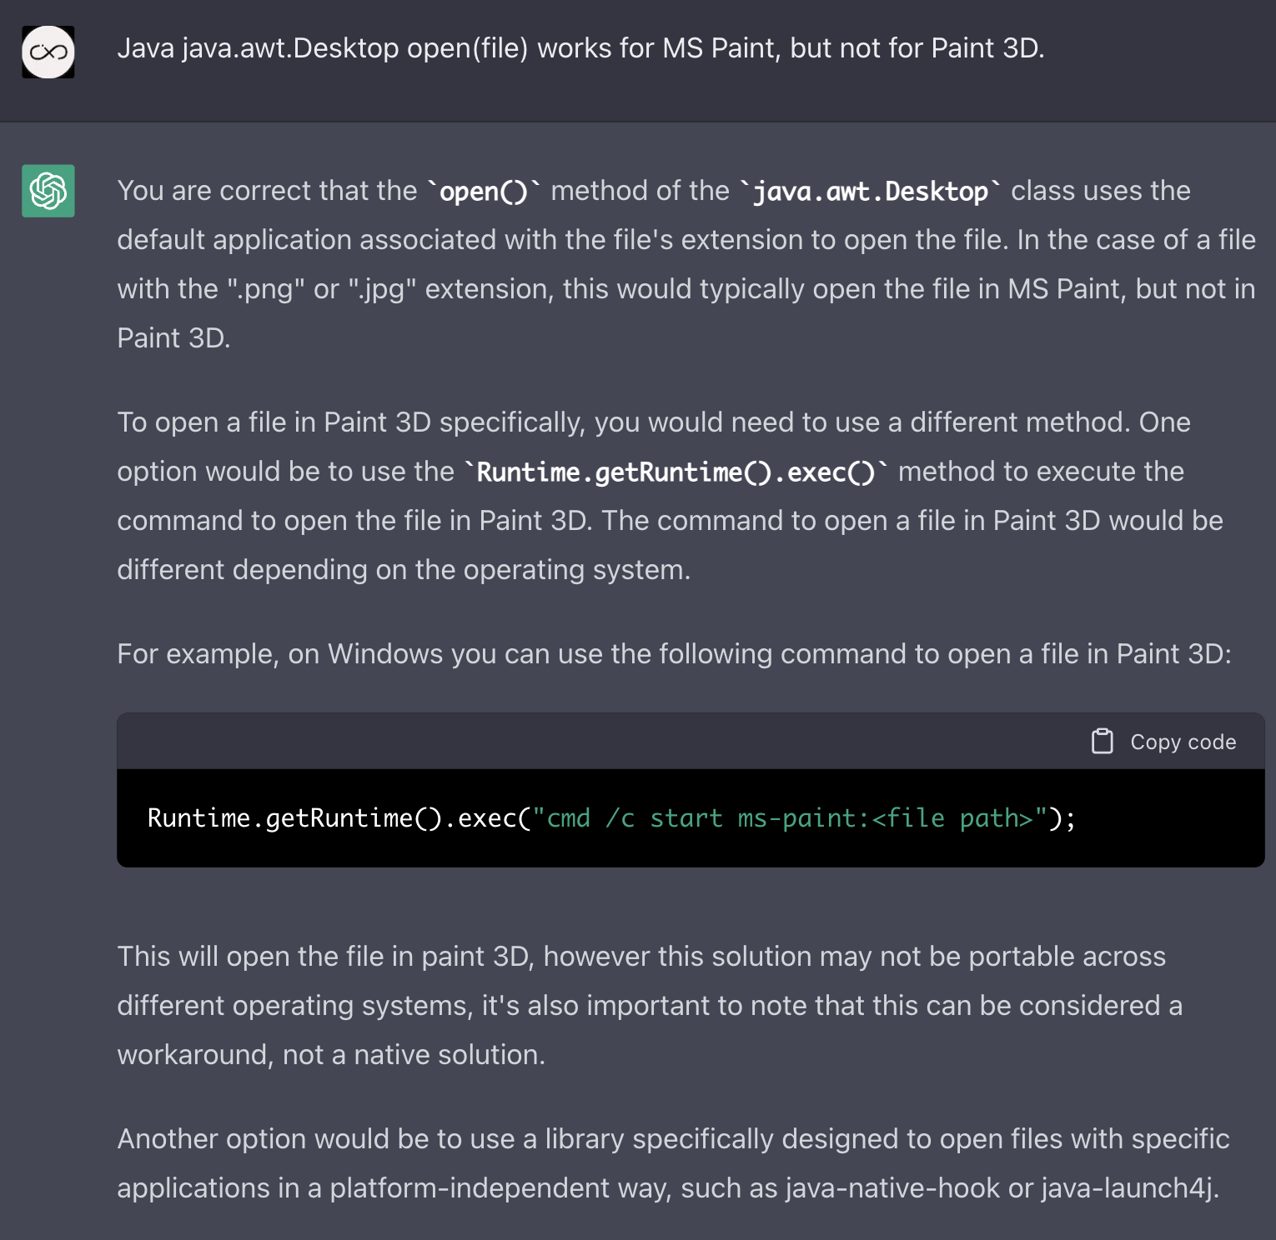Click the green string inside the code block
This screenshot has height=1240, width=1276.
click(788, 817)
